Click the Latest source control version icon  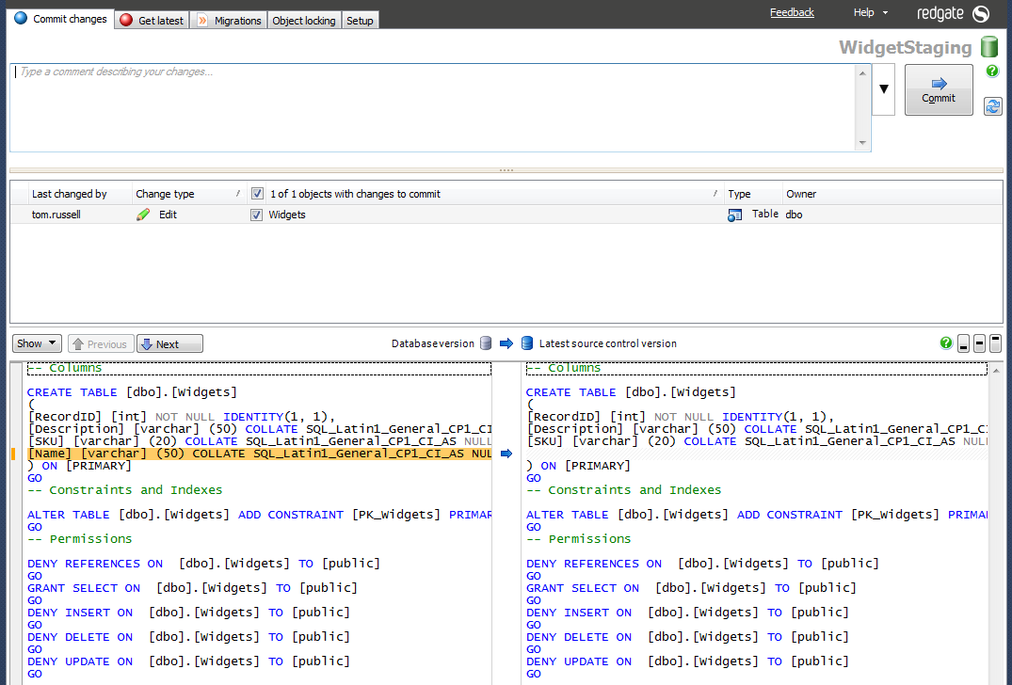tap(526, 343)
